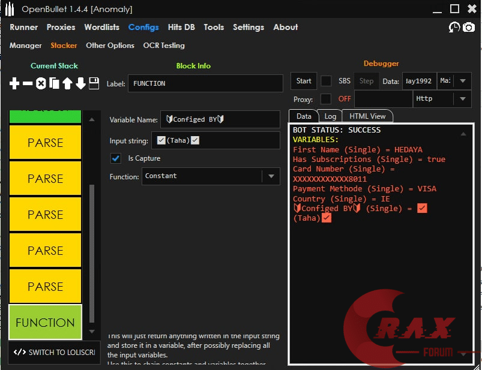Click the duplicate block icon
Screen dimensions: 482x370
54,84
